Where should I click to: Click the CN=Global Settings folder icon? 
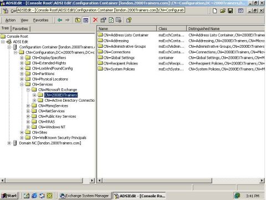pos(100,58)
